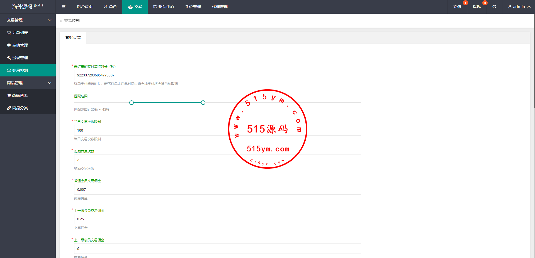
Task: Open 系统管理 in the top navigation
Action: tap(193, 7)
